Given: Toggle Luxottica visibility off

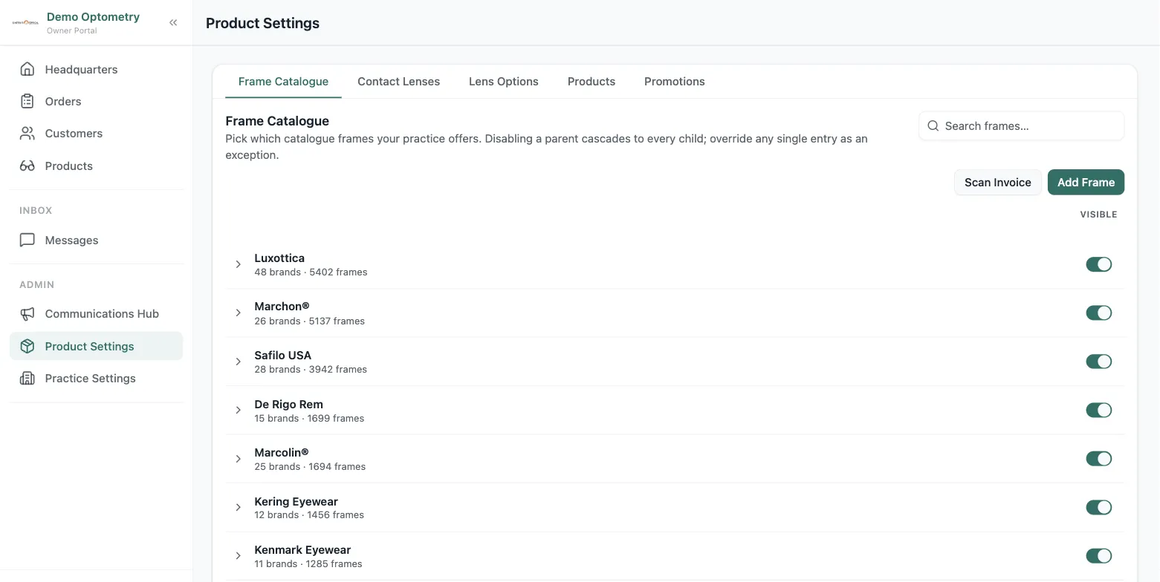Looking at the screenshot, I should click(x=1099, y=264).
